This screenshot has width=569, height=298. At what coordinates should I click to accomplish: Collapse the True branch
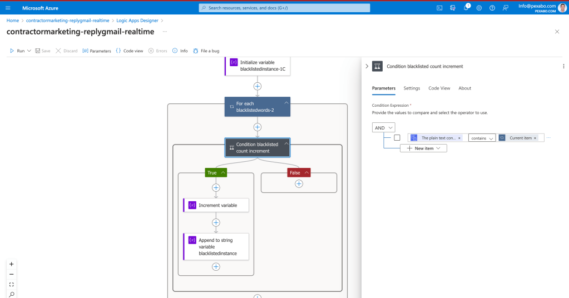223,173
